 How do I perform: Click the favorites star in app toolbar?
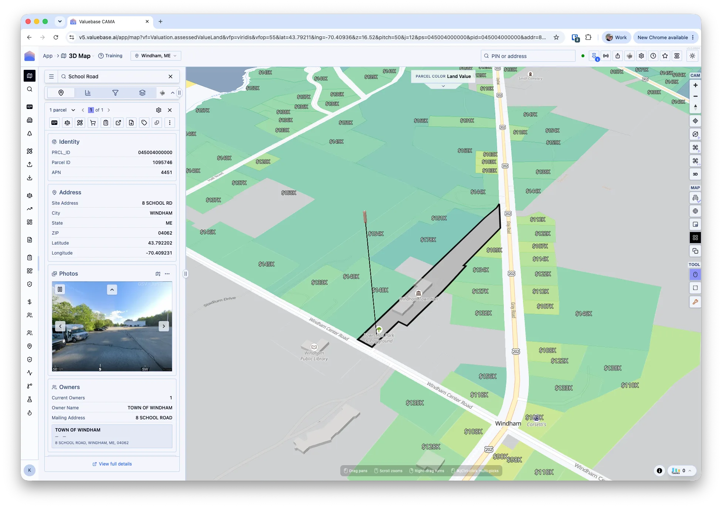coord(665,56)
